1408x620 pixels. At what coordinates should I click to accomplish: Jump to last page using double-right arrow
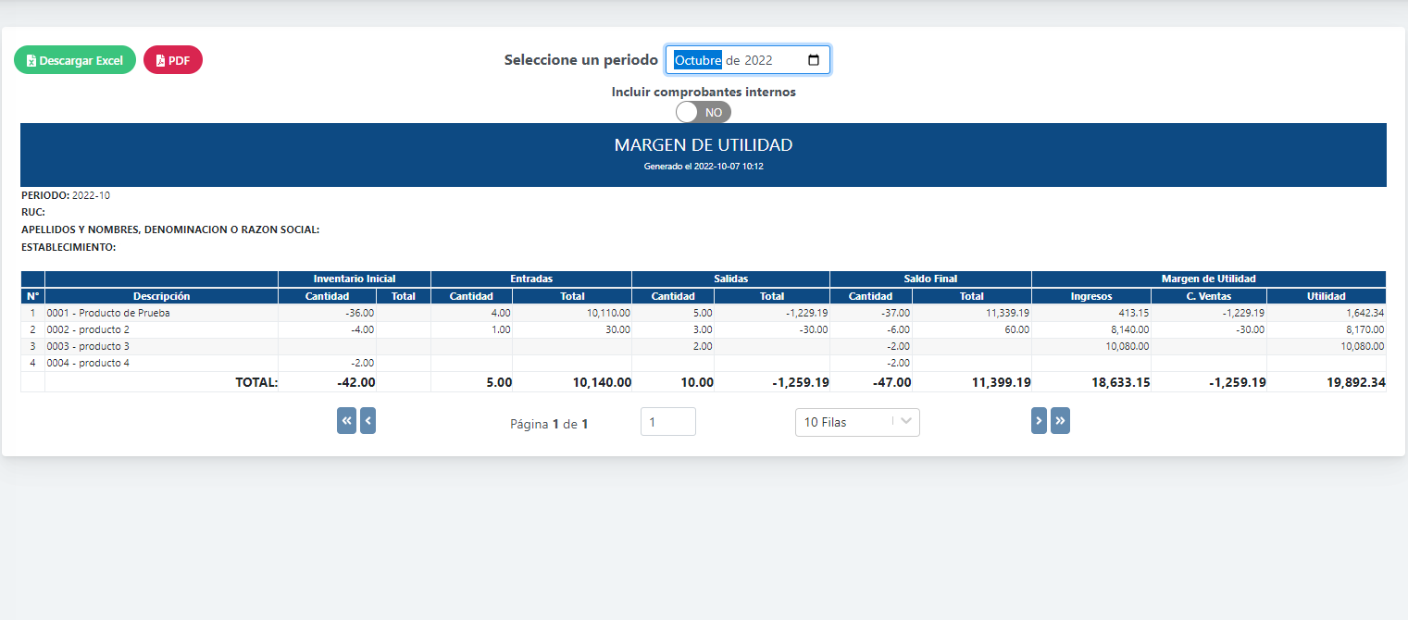click(1060, 421)
